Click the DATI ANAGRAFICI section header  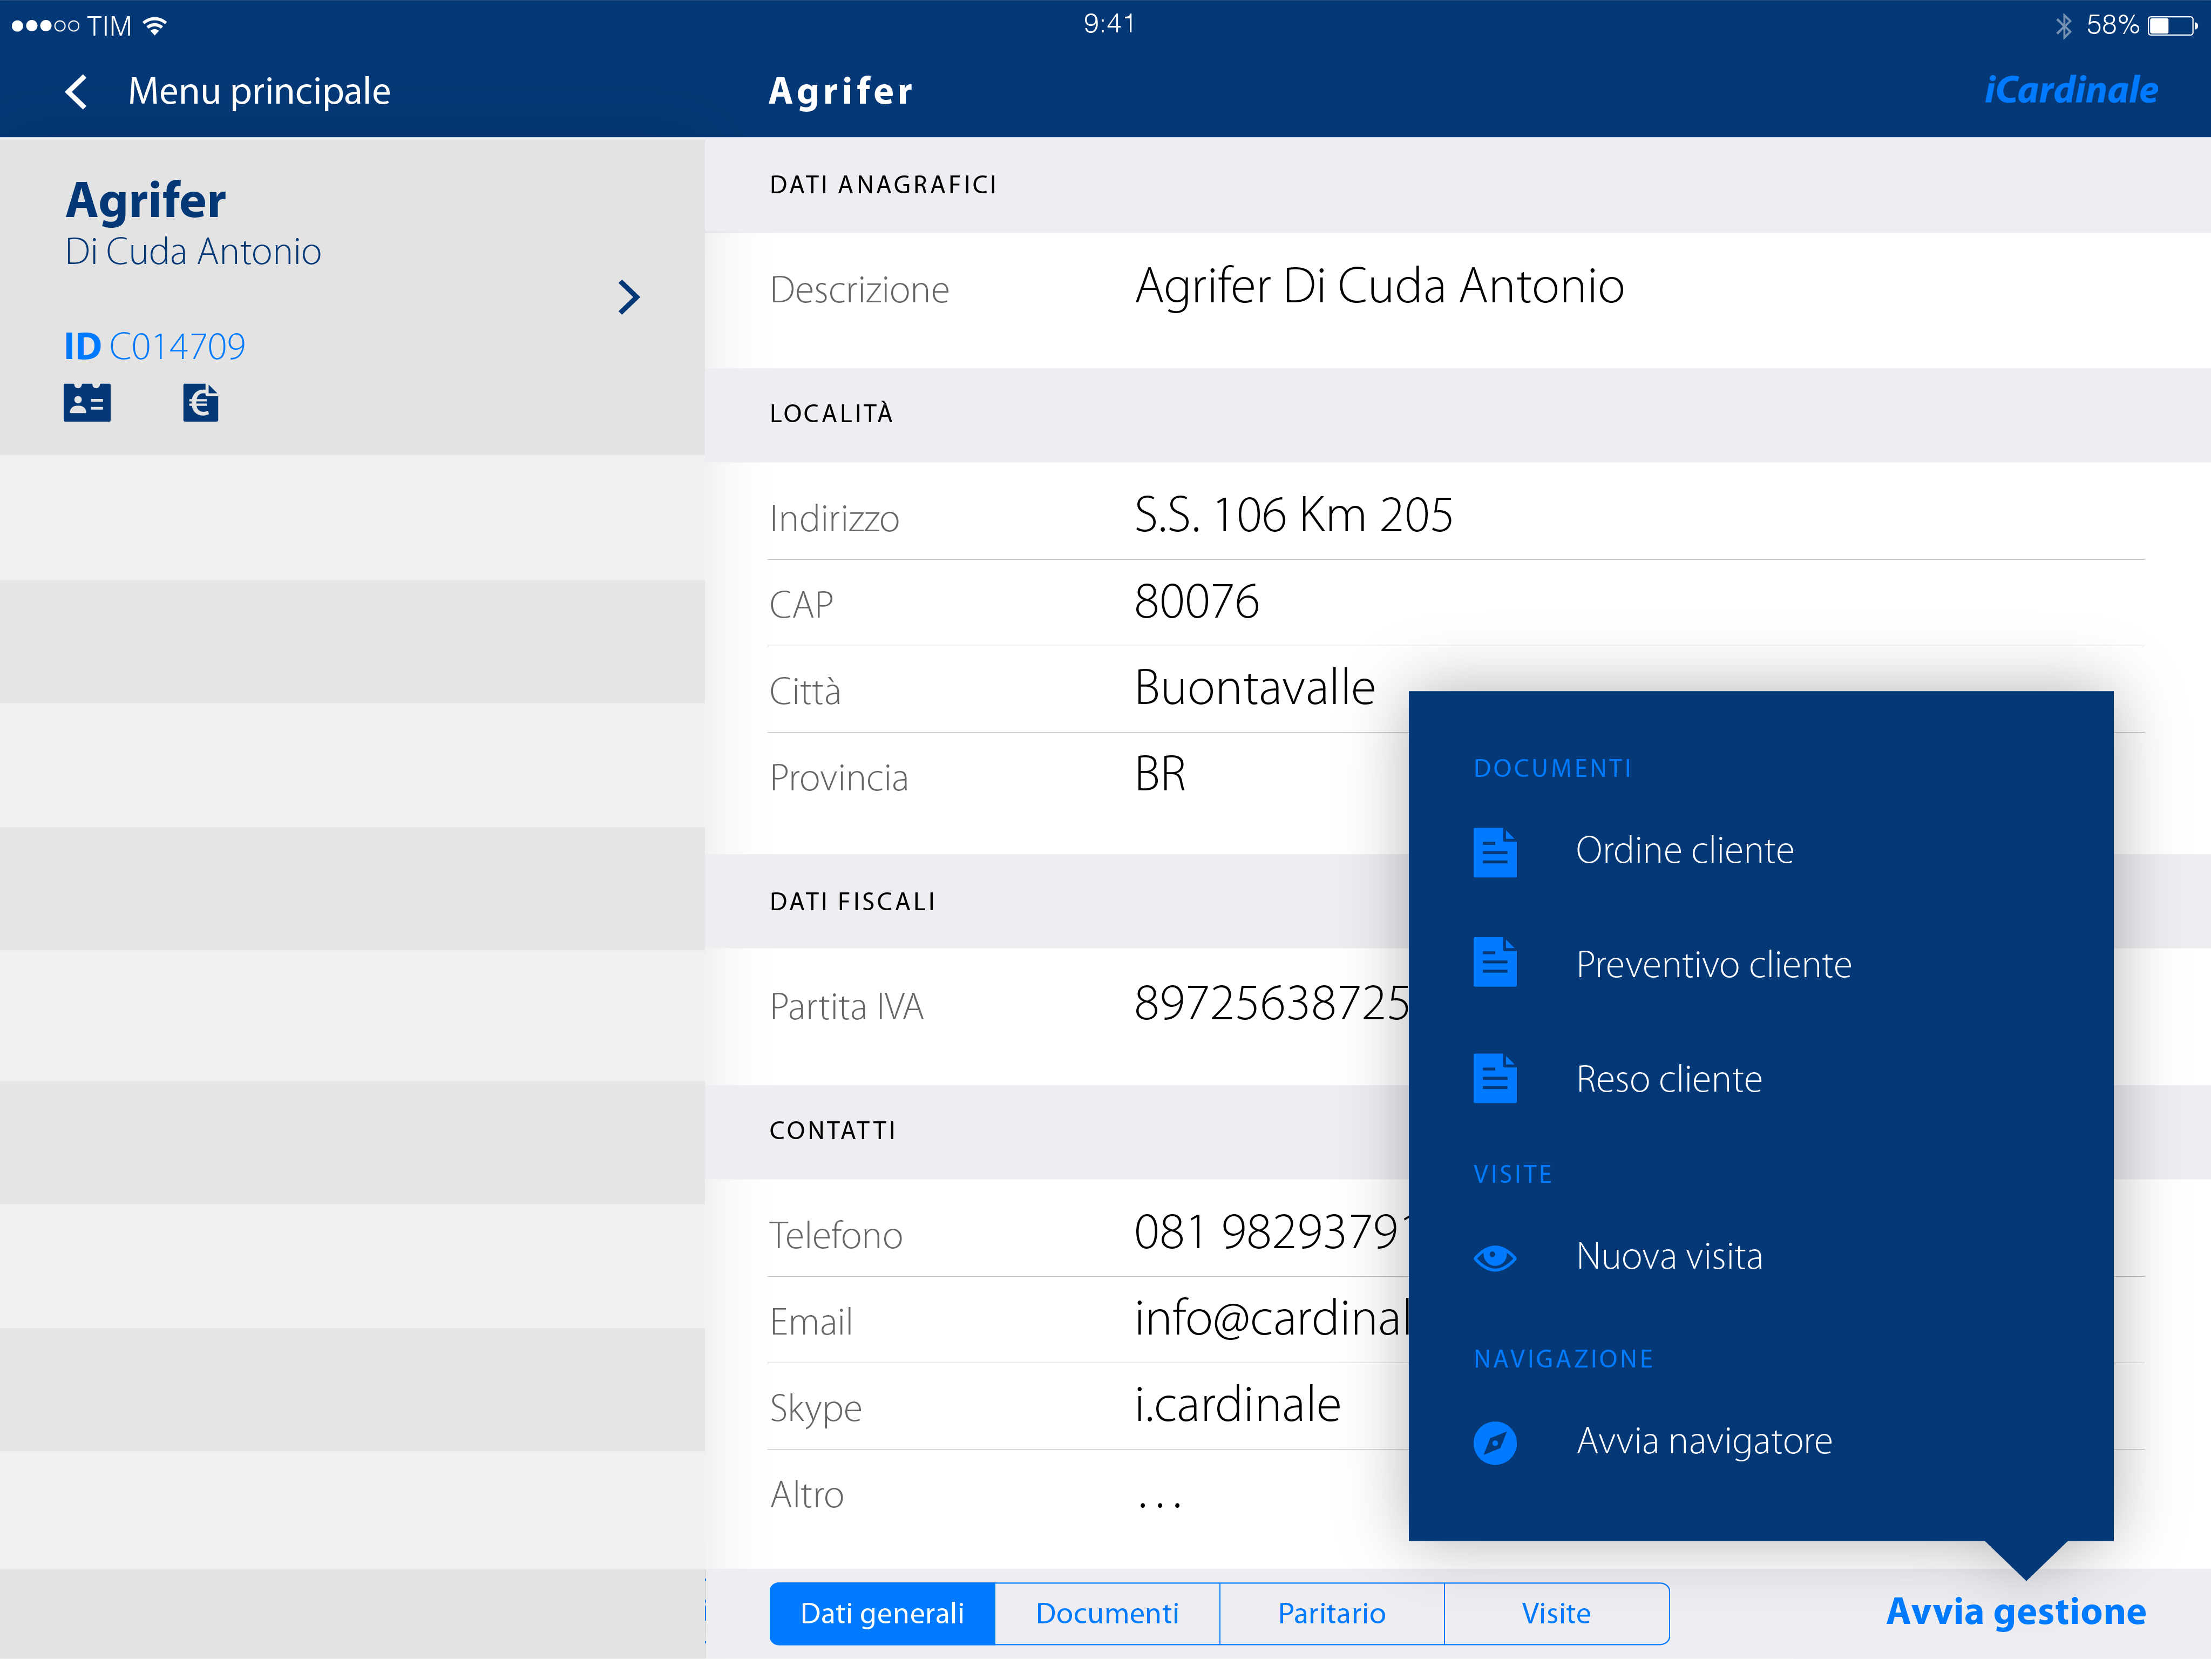click(x=883, y=185)
